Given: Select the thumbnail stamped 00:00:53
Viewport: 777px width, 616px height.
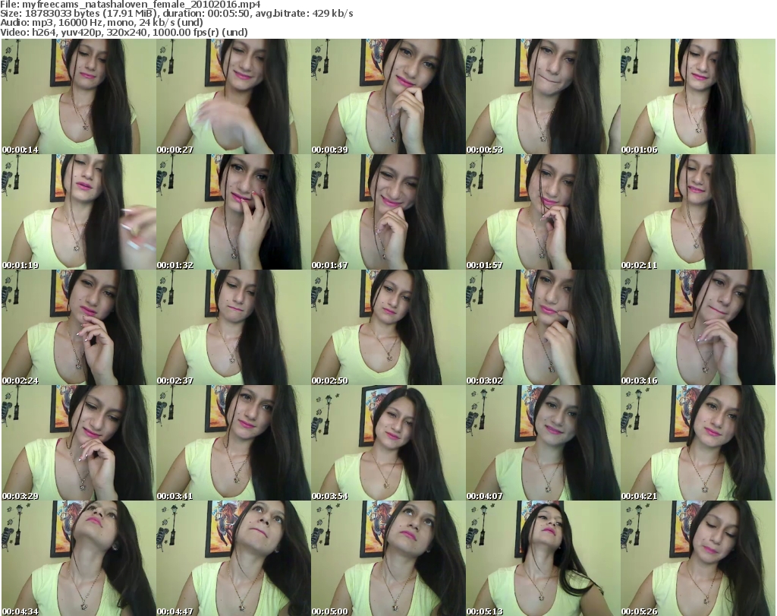Looking at the screenshot, I should [x=543, y=96].
